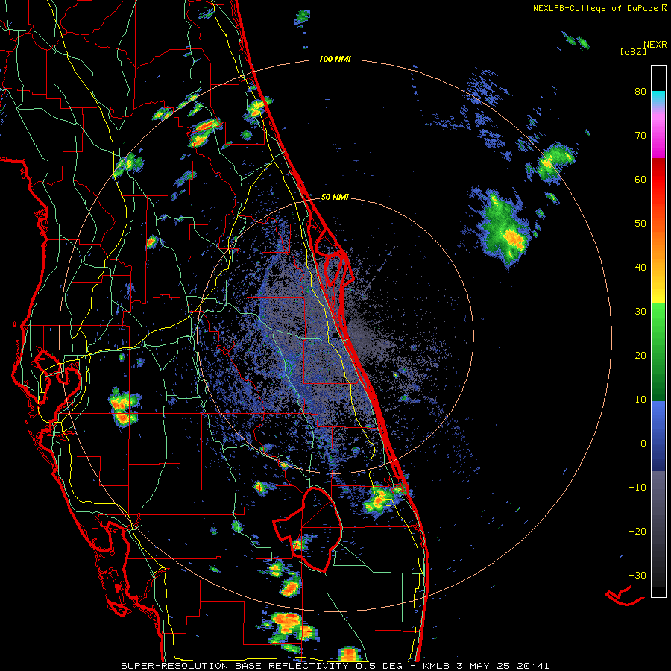The height and width of the screenshot is (671, 671).
Task: Click the KMLB 3 MAY 25 20:41 timestamp
Action: [485, 666]
